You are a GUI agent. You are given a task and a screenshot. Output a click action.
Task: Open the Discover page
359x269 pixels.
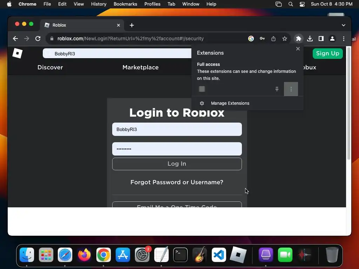tap(50, 67)
